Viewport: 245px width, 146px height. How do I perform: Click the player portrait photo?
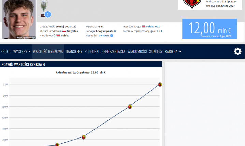(x=19, y=19)
